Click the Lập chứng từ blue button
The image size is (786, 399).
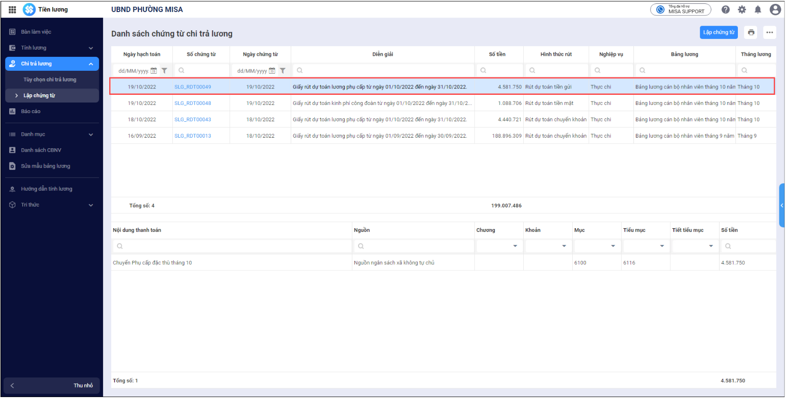point(719,32)
